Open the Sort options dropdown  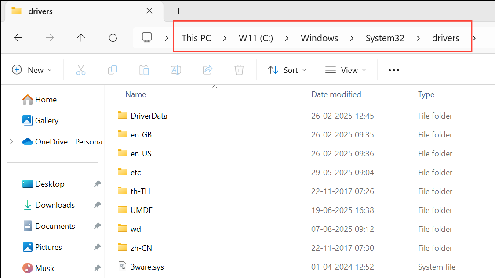point(287,70)
